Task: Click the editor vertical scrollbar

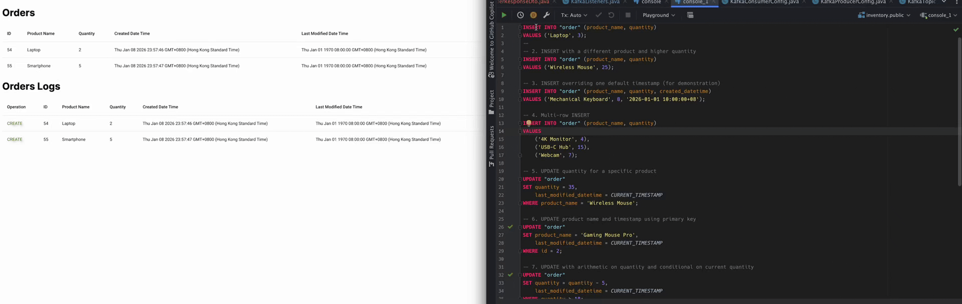Action: (x=959, y=110)
